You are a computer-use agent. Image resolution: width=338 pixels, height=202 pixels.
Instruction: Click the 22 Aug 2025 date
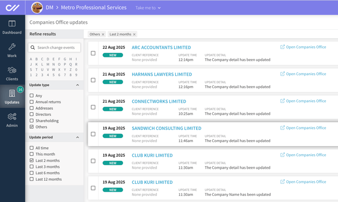tap(114, 47)
